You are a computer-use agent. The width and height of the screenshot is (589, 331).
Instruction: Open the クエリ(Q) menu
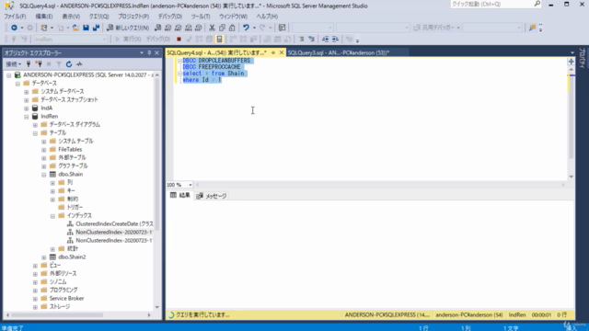pos(98,17)
